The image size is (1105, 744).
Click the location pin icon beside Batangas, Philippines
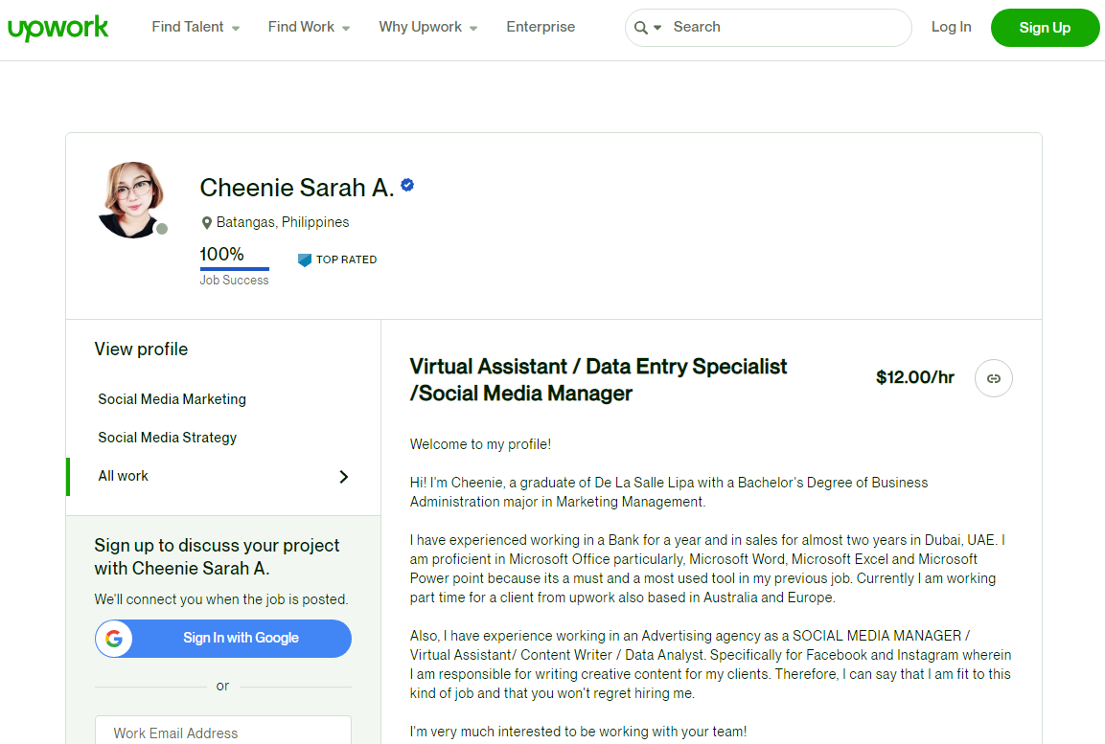pyautogui.click(x=207, y=222)
